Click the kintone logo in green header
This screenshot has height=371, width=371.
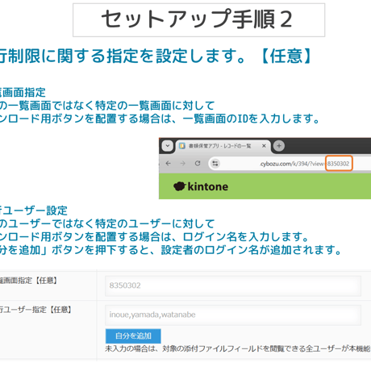201,186
